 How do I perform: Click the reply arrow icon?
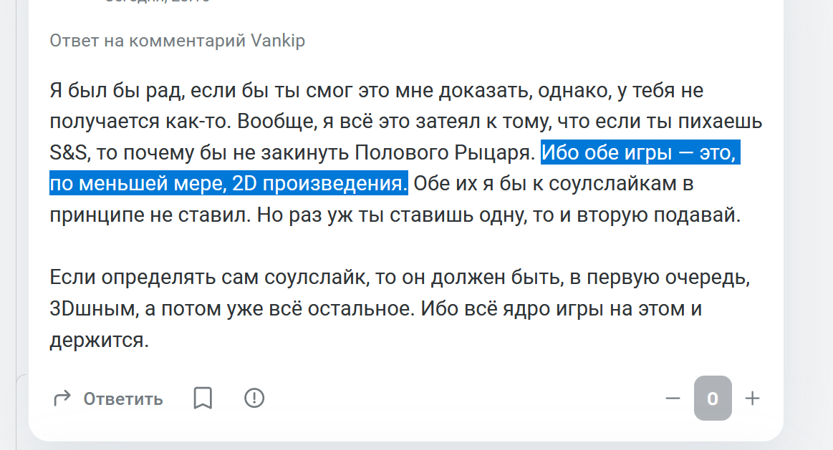62,398
